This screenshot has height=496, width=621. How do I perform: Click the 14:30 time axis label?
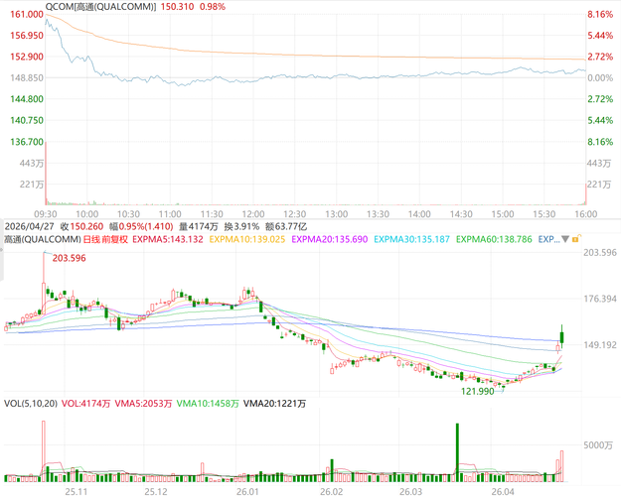click(461, 214)
